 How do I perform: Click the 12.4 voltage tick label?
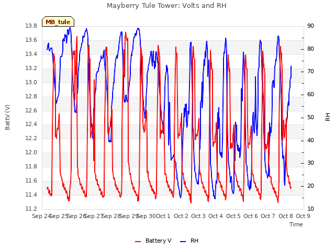[x=31, y=124]
